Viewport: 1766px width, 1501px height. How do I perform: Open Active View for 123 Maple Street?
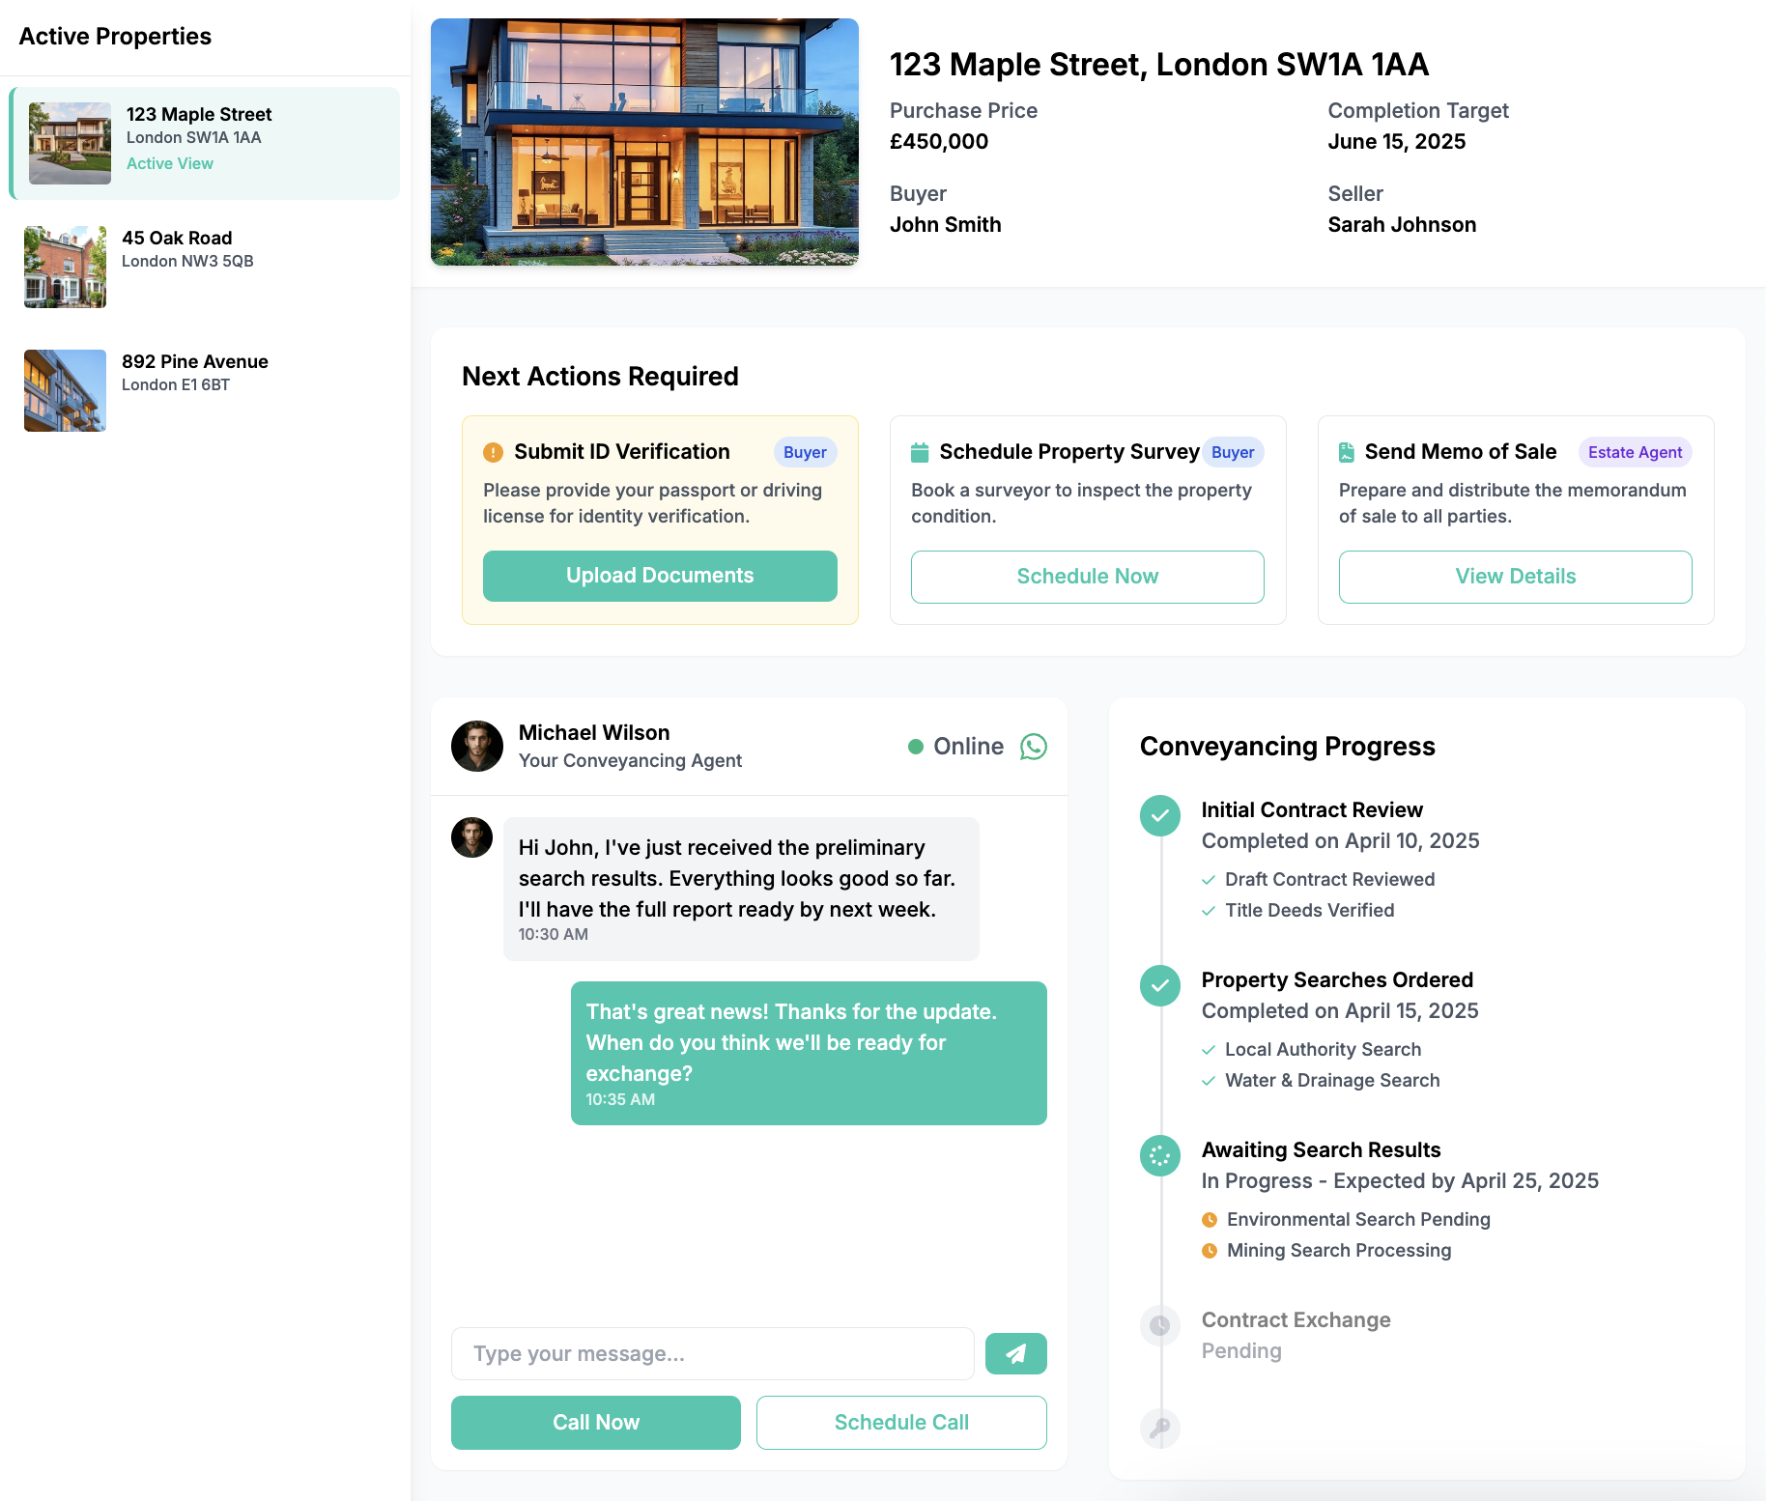coord(169,163)
